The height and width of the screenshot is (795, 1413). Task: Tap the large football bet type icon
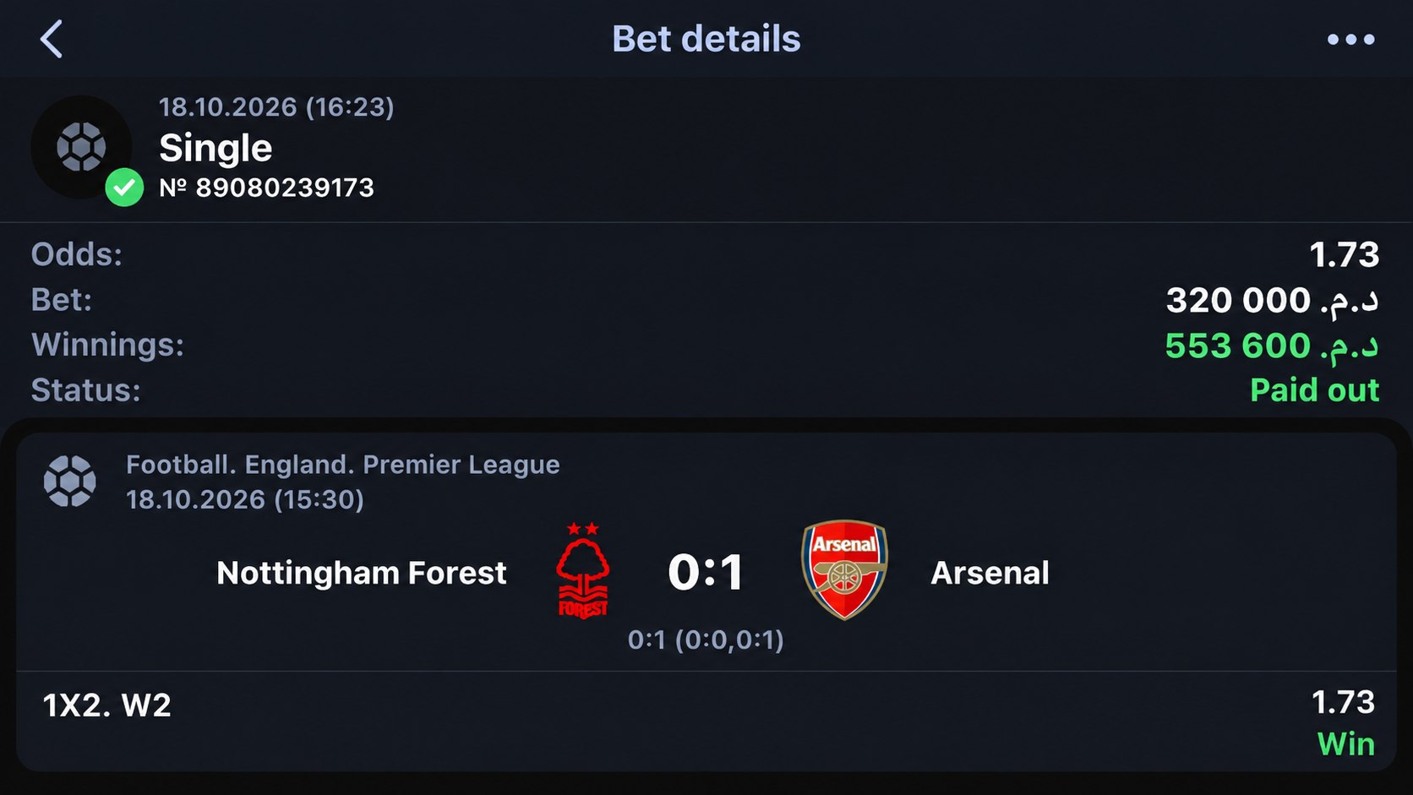point(81,147)
